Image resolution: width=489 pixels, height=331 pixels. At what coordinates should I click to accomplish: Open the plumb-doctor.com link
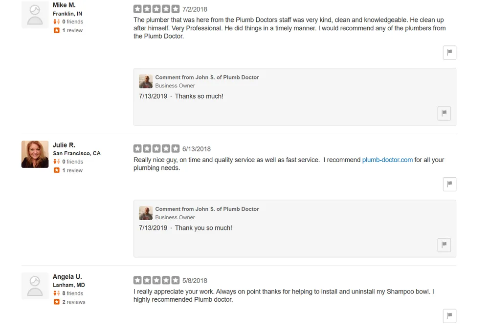[387, 160]
